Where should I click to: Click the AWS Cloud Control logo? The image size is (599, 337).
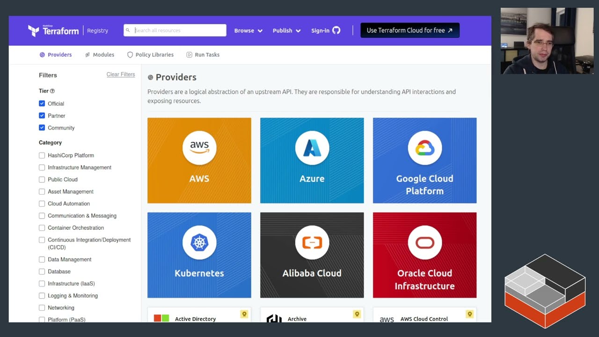387,319
